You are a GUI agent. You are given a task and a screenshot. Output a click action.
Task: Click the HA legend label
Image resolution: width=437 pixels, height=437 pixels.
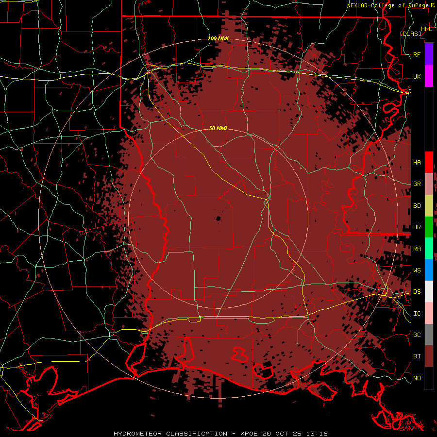417,163
